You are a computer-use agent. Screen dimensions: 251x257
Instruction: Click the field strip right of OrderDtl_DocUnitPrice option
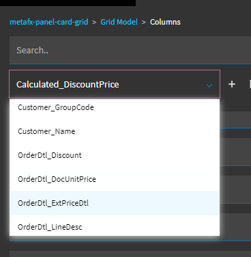235,190
